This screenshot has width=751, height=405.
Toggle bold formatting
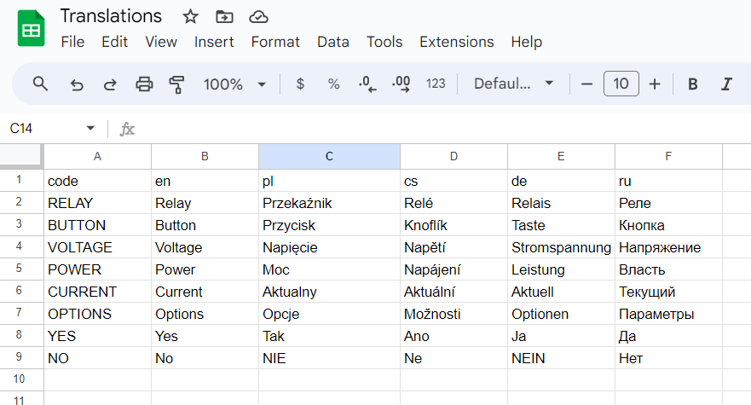[x=692, y=84]
